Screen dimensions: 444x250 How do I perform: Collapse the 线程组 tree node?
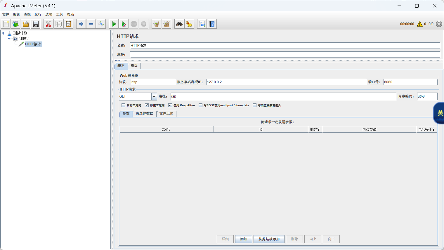coord(9,39)
